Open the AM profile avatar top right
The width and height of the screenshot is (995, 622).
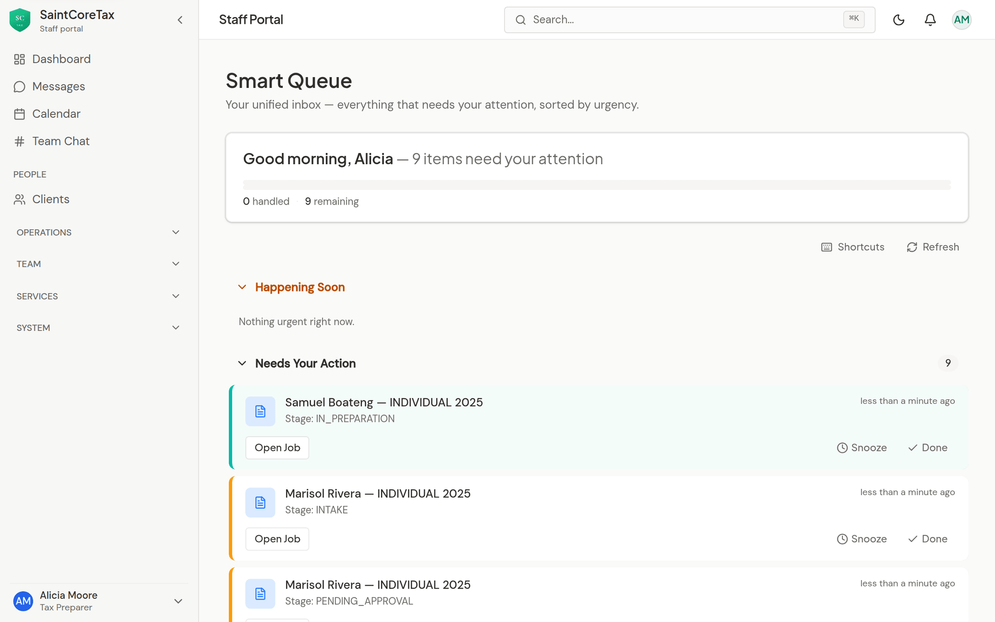pyautogui.click(x=961, y=20)
